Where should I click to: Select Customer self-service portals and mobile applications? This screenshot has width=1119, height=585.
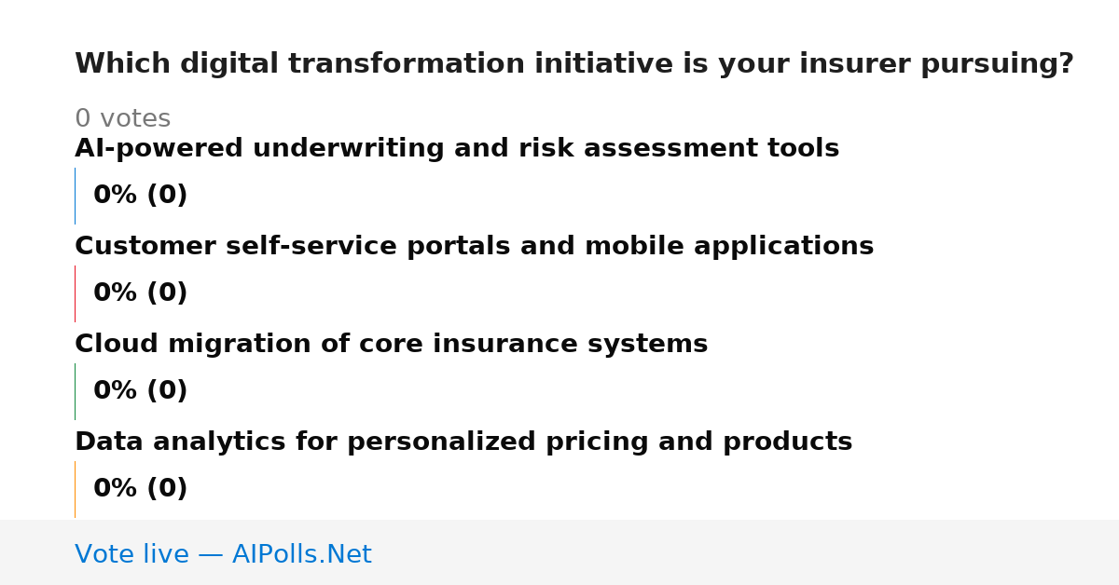tap(474, 247)
